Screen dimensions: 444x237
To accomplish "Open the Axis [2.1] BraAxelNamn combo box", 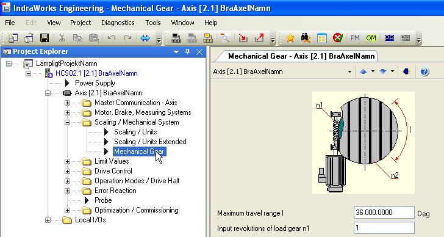I will pos(349,71).
